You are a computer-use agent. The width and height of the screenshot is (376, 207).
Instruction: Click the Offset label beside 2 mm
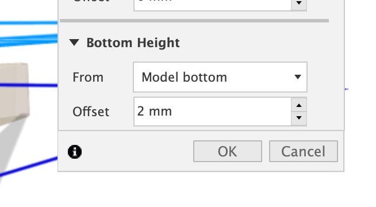pyautogui.click(x=91, y=112)
